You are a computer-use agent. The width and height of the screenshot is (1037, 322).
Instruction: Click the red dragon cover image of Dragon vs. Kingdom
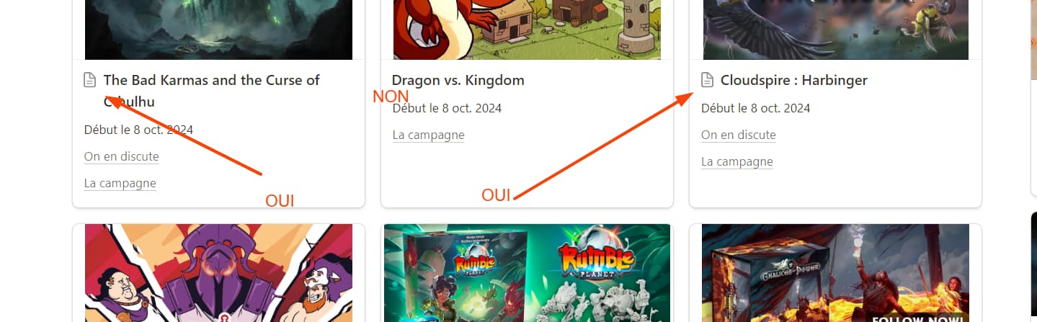click(527, 30)
